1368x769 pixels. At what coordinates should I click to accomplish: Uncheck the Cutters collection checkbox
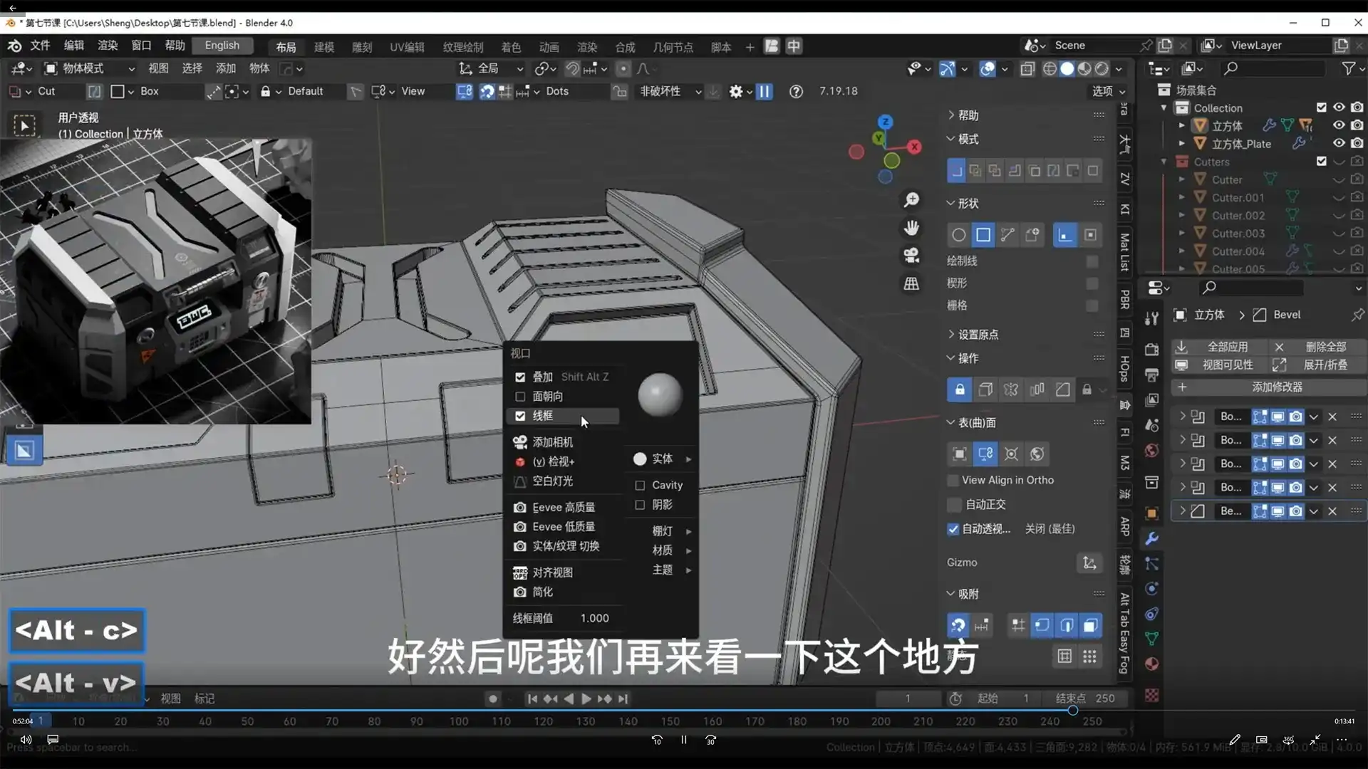click(x=1322, y=161)
